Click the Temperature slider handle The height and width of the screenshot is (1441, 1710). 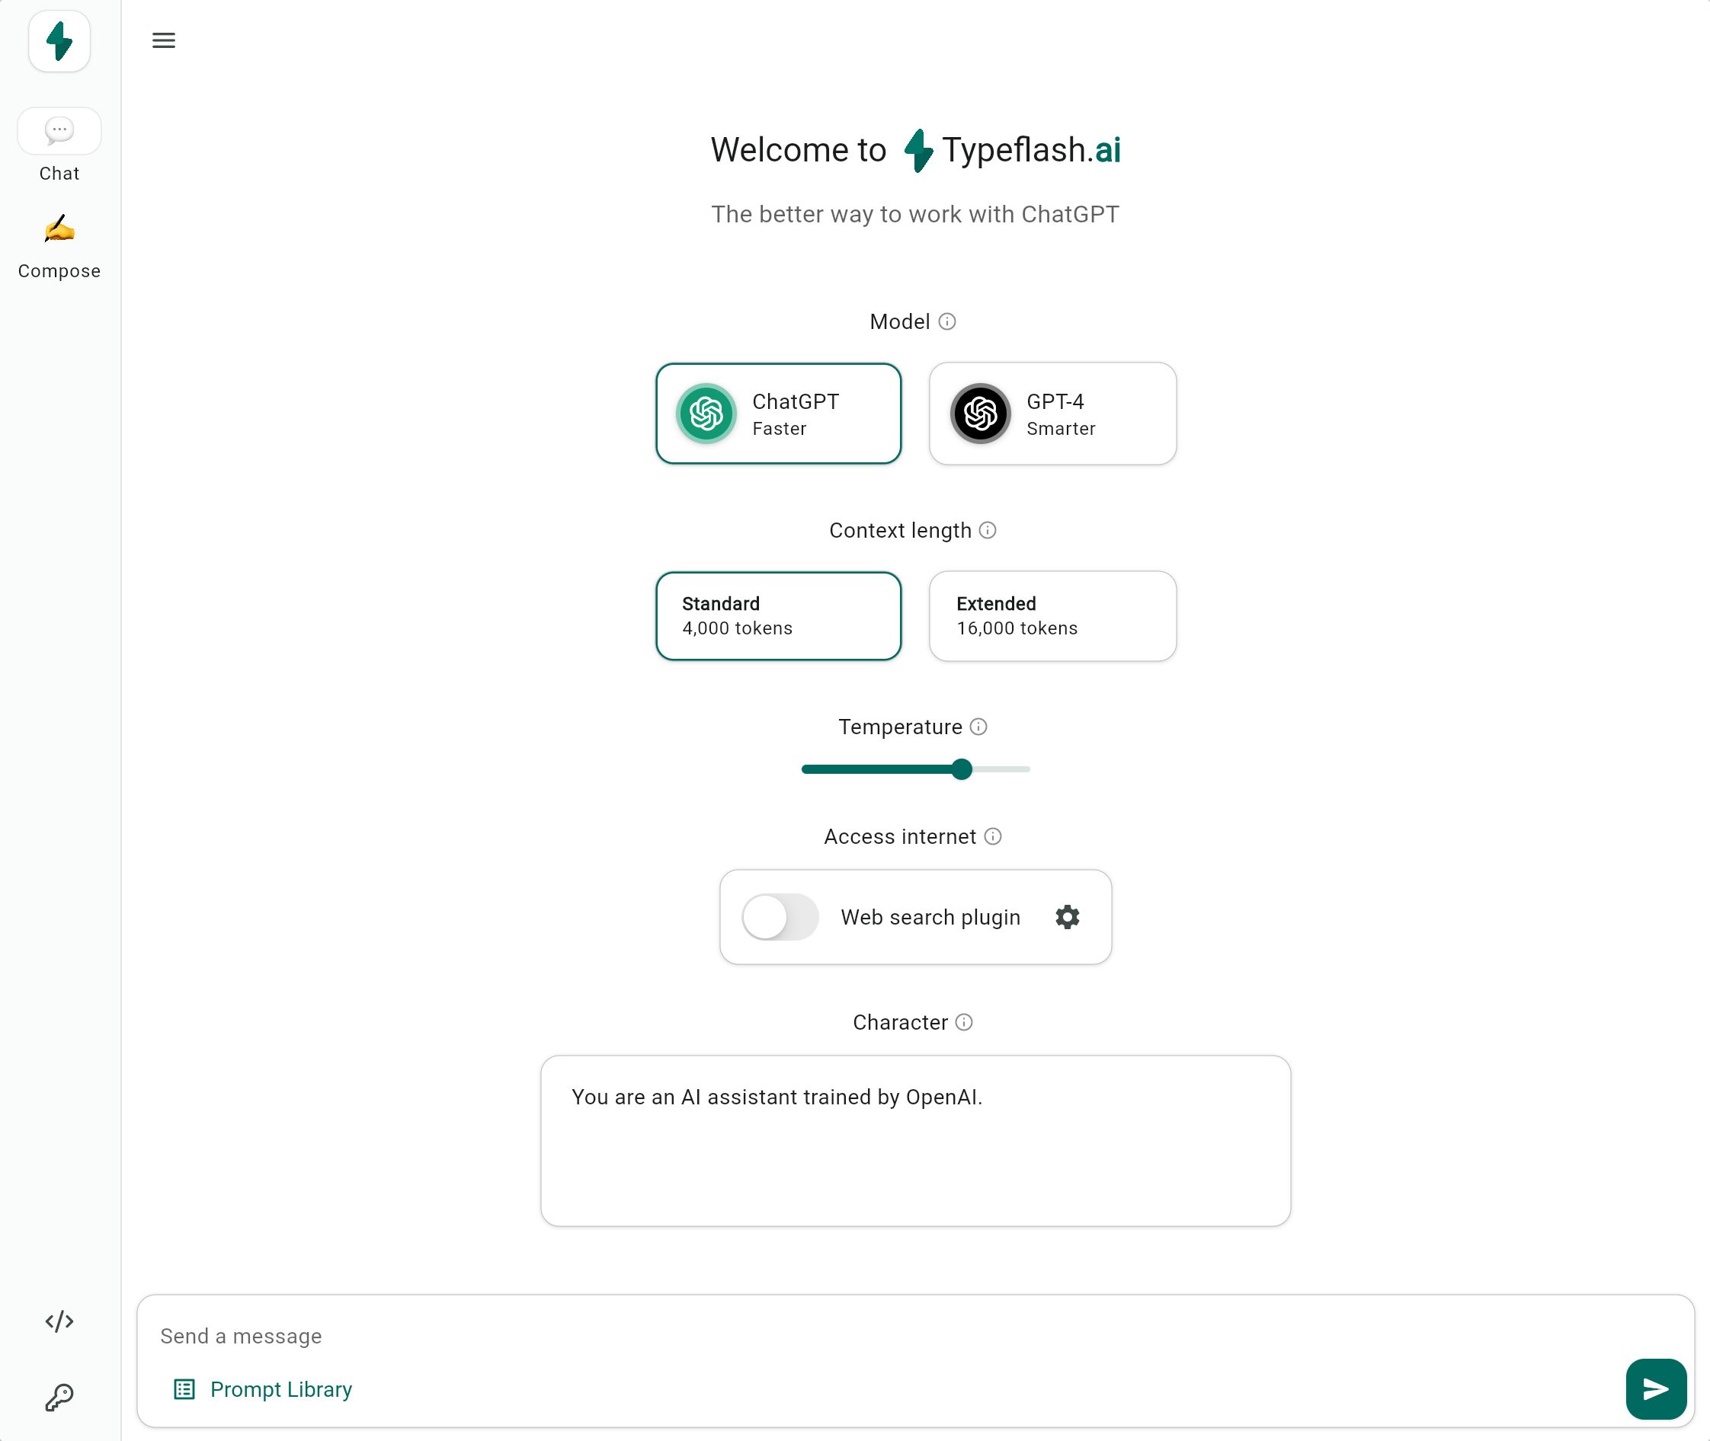point(962,768)
